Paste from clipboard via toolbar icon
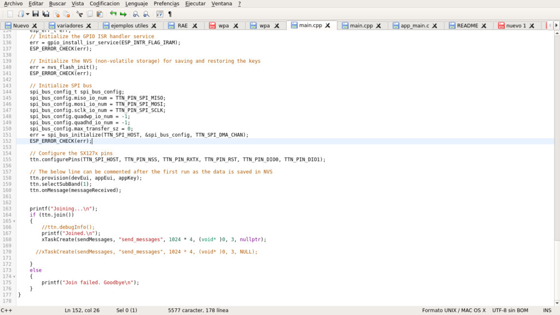The width and height of the screenshot is (560, 315). 100,14
